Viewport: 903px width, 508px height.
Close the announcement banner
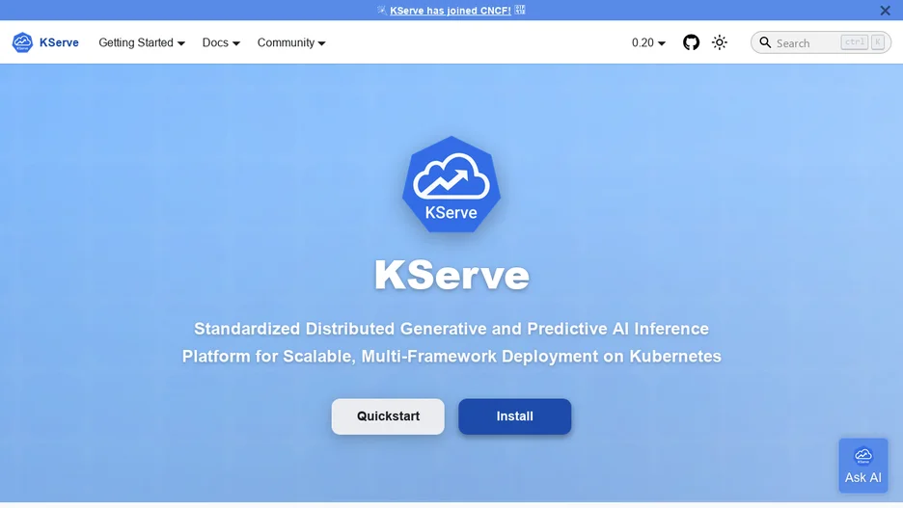885,11
